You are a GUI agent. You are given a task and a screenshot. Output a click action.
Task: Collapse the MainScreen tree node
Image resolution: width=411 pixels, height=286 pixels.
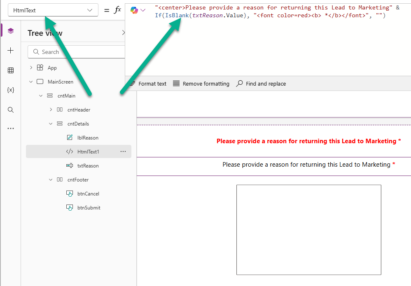31,82
